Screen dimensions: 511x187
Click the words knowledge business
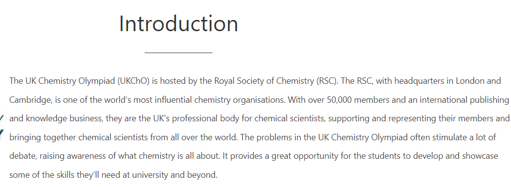64,118
